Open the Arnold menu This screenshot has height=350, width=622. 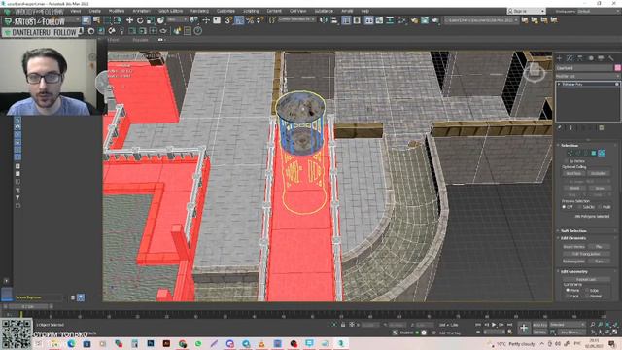(347, 11)
